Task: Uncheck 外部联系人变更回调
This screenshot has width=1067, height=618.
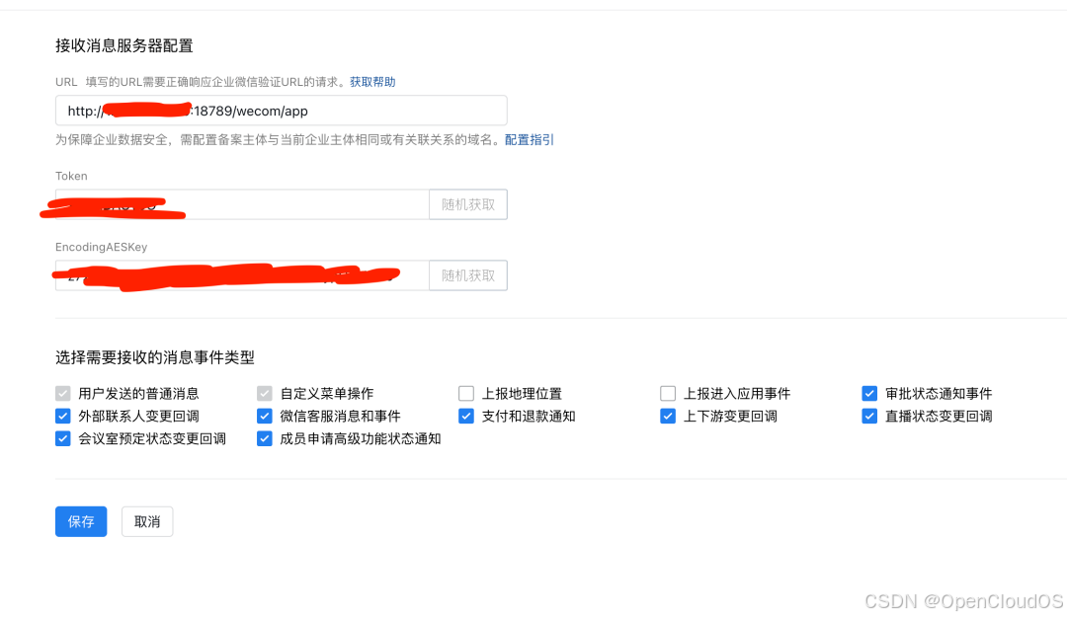Action: 62,416
